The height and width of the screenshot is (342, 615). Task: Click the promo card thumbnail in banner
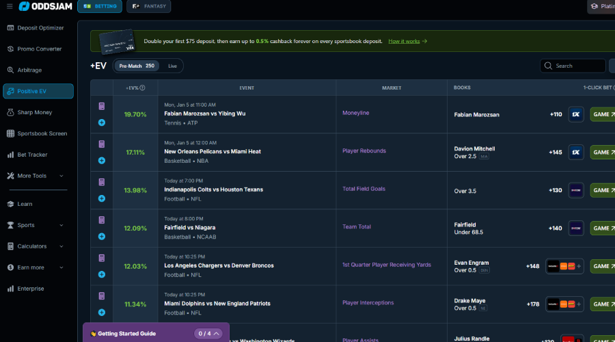[117, 42]
